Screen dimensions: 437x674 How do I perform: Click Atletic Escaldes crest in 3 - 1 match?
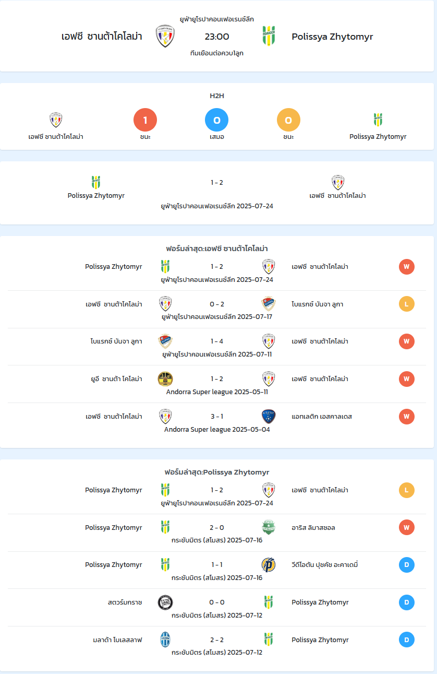tap(269, 416)
